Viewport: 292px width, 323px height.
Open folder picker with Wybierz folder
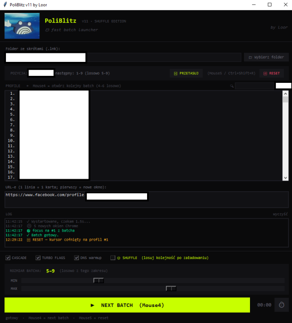(266, 57)
